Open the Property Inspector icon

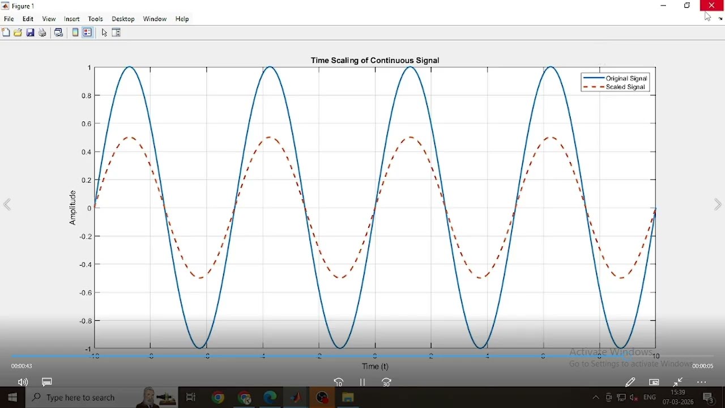coord(117,33)
